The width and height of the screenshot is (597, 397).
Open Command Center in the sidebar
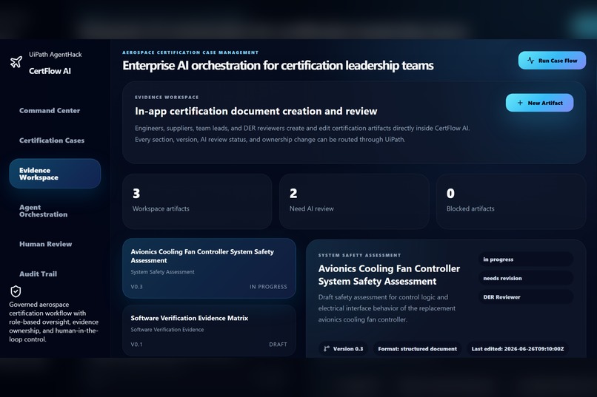pos(50,111)
